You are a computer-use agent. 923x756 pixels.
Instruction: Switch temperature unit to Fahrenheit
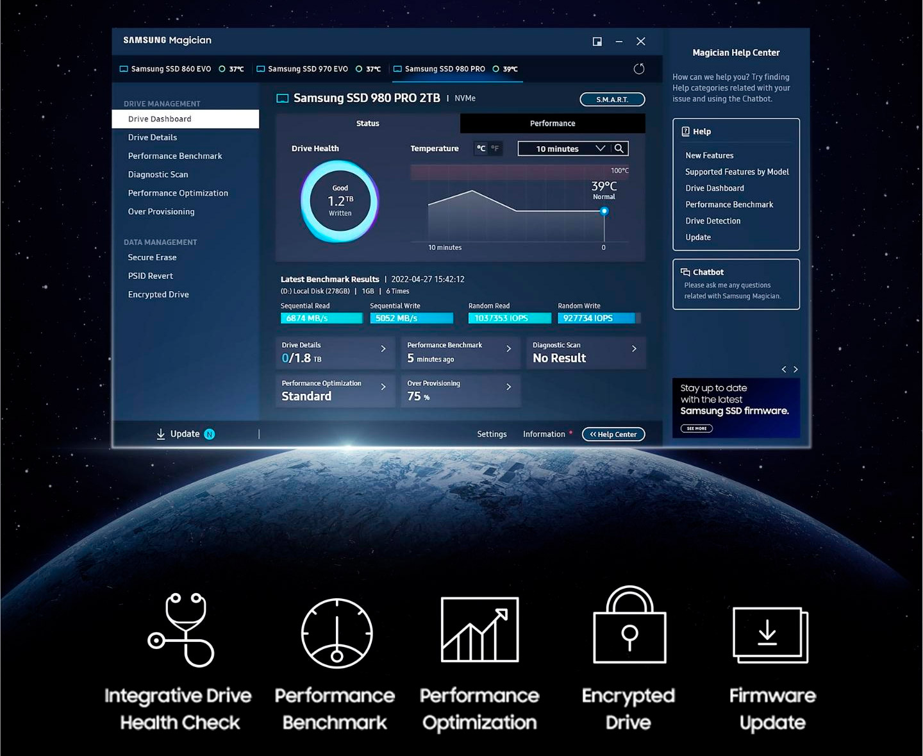click(x=495, y=149)
